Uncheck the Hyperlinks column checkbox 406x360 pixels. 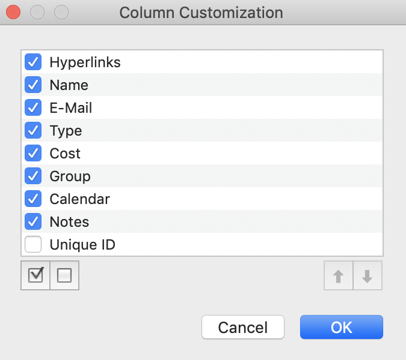pyautogui.click(x=33, y=62)
